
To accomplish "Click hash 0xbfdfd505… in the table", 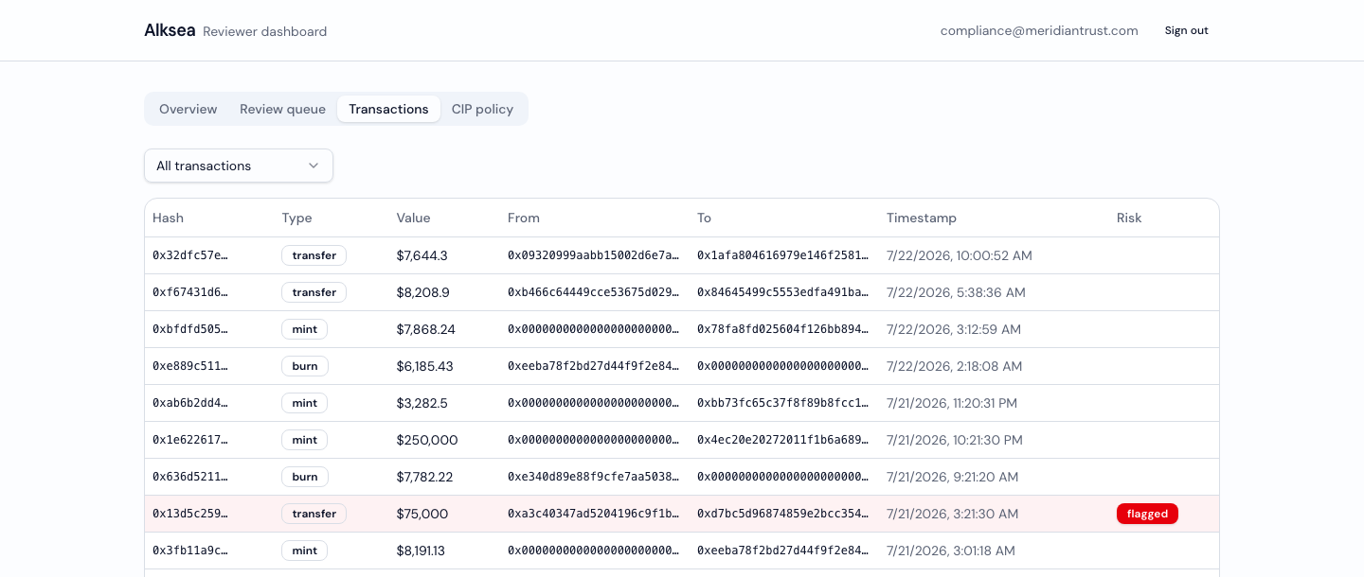I will (x=190, y=329).
